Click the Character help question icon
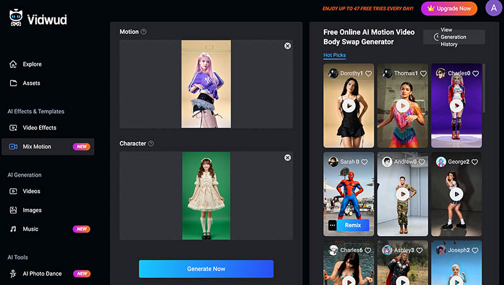 click(x=151, y=143)
